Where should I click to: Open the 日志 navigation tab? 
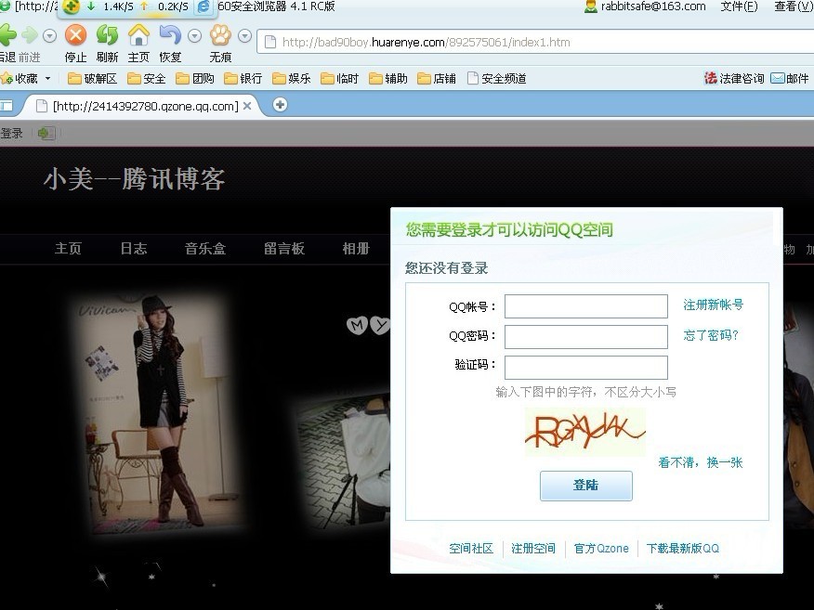click(x=134, y=249)
